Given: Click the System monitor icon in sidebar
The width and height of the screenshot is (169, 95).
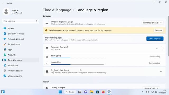Looking at the screenshot, I should [x=5, y=28].
